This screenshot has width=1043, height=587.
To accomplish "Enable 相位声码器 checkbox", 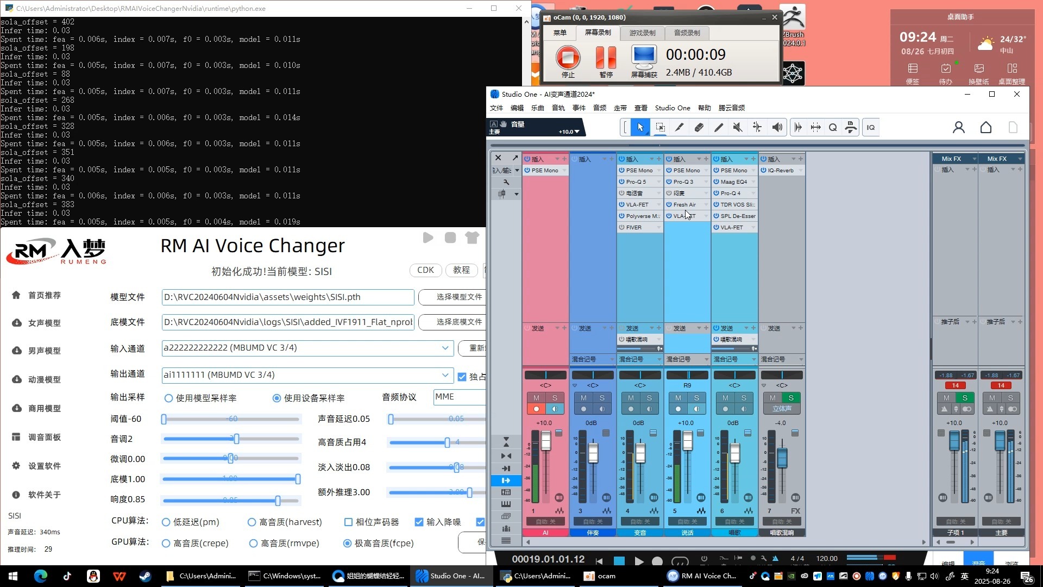I will click(x=348, y=522).
